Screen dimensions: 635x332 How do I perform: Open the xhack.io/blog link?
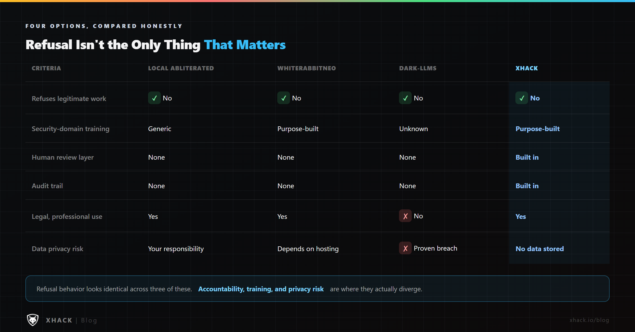[x=589, y=320]
